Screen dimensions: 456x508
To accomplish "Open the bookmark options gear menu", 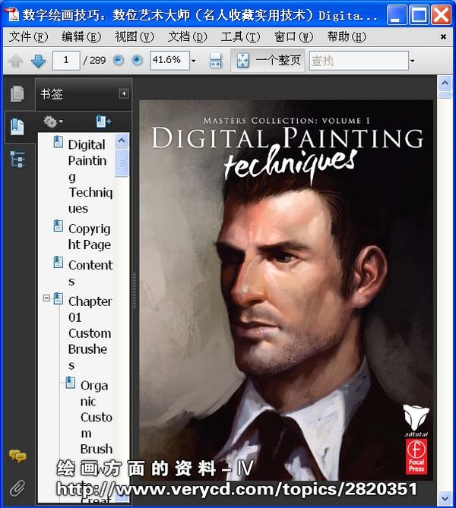I will [x=53, y=121].
